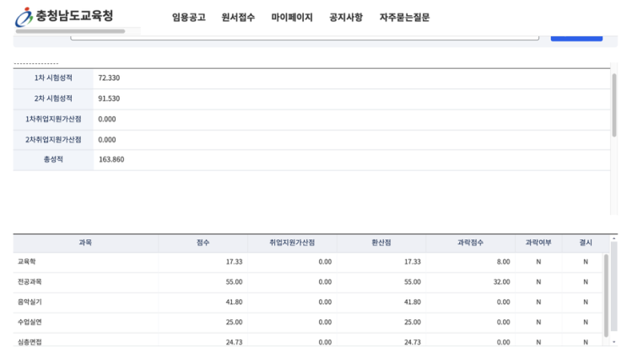
Task: Go to the 원서접수 menu
Action: (x=238, y=18)
